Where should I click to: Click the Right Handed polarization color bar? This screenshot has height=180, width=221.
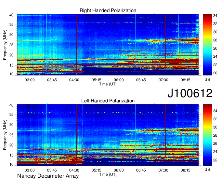pyautogui.click(x=207, y=45)
